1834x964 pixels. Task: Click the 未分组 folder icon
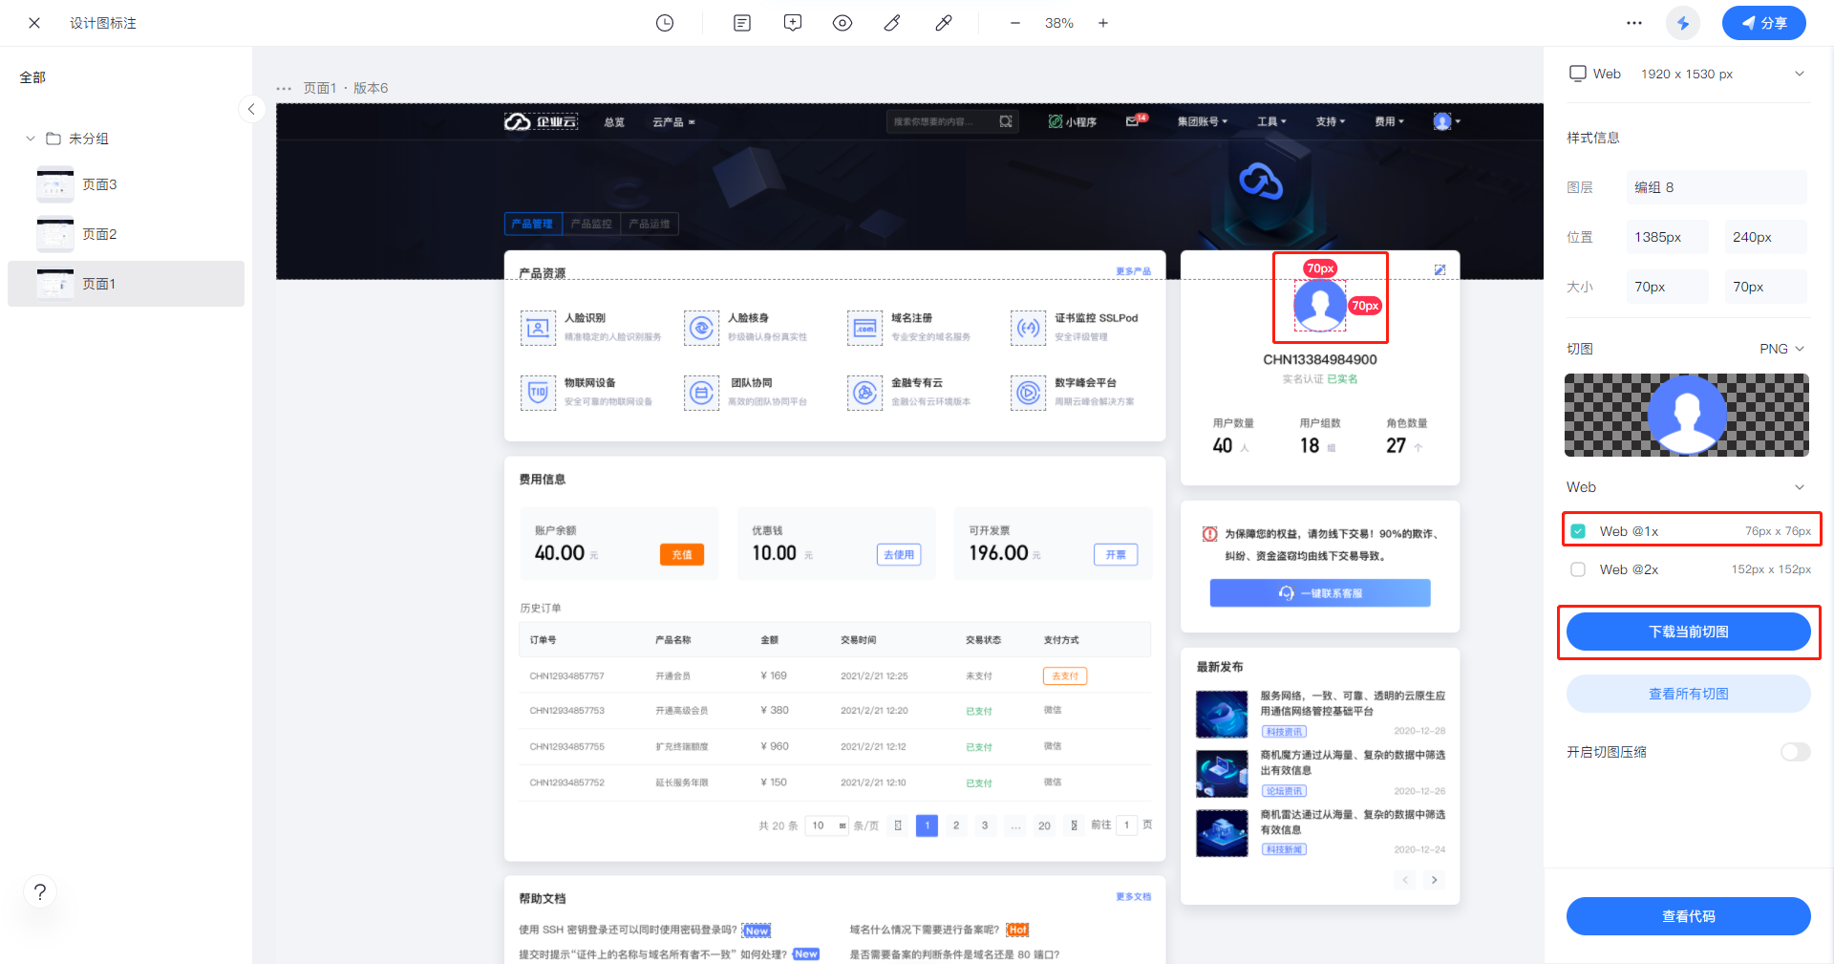[x=53, y=139]
